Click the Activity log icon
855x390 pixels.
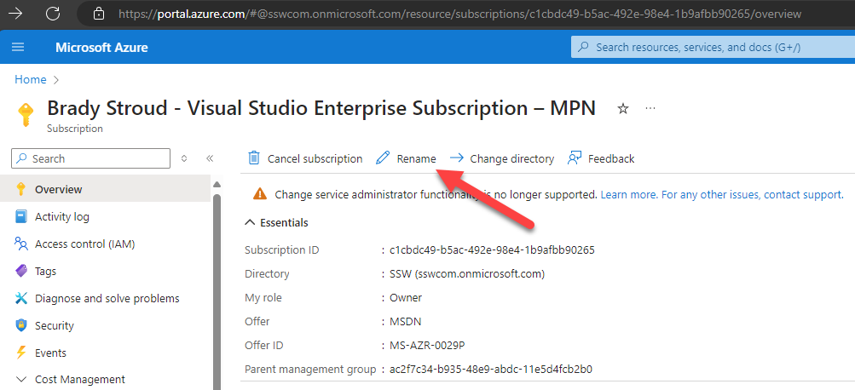(x=20, y=216)
